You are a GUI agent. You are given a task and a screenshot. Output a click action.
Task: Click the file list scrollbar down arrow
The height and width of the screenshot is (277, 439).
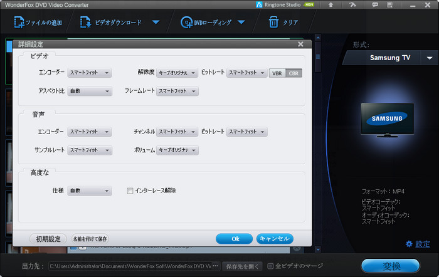click(318, 249)
